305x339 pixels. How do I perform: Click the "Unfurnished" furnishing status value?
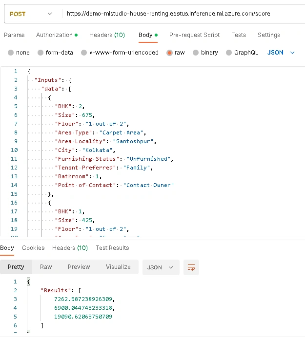pyautogui.click(x=149, y=159)
